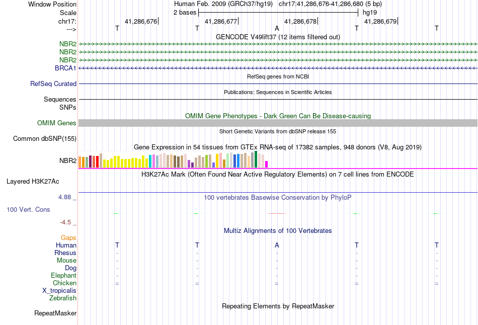Screen dimensions: 478x325
Task: Select the Mouse species label
Action: (66, 261)
